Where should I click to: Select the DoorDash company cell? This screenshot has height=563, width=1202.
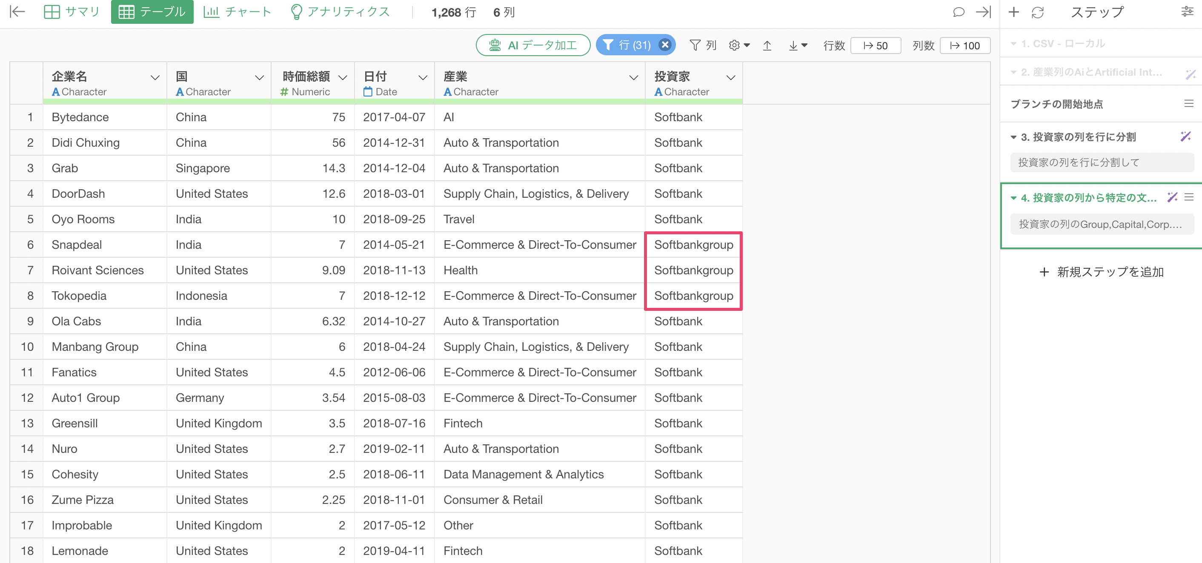(105, 194)
